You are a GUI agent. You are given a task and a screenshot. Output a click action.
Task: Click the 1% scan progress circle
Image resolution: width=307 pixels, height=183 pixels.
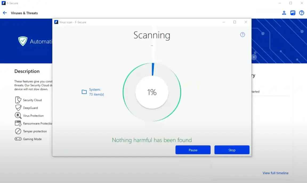(x=152, y=92)
